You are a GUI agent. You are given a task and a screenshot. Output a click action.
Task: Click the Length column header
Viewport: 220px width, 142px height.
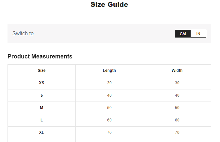coord(109,71)
